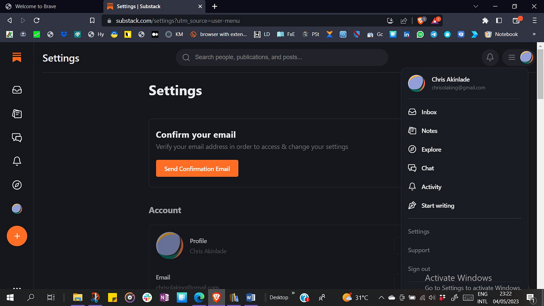Open the extensions puzzle icon

[485, 21]
